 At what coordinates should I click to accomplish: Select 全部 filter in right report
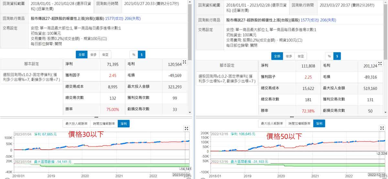(277, 56)
